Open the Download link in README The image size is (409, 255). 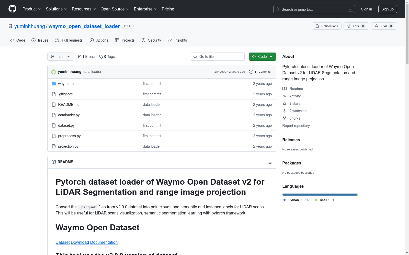(x=80, y=242)
